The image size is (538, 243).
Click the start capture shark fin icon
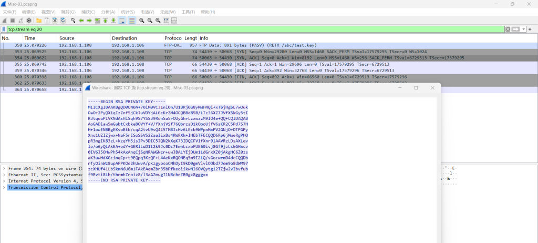[5, 21]
